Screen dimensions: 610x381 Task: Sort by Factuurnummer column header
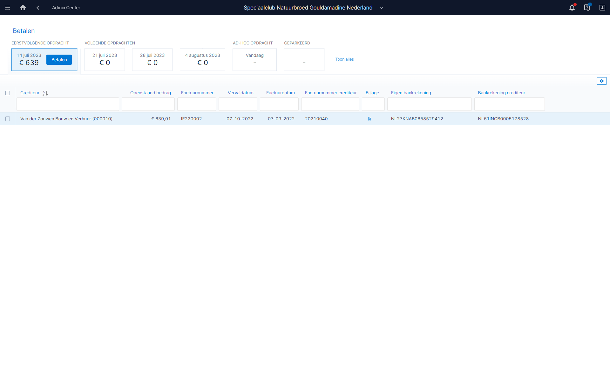pyautogui.click(x=197, y=93)
